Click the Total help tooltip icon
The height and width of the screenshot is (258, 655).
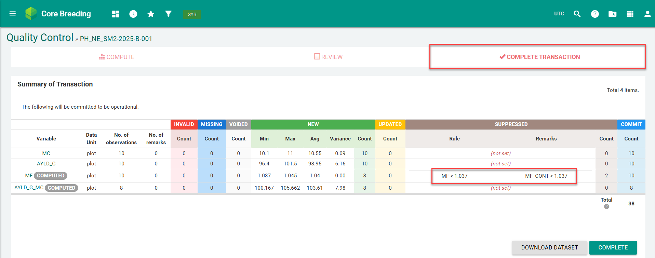click(x=606, y=207)
